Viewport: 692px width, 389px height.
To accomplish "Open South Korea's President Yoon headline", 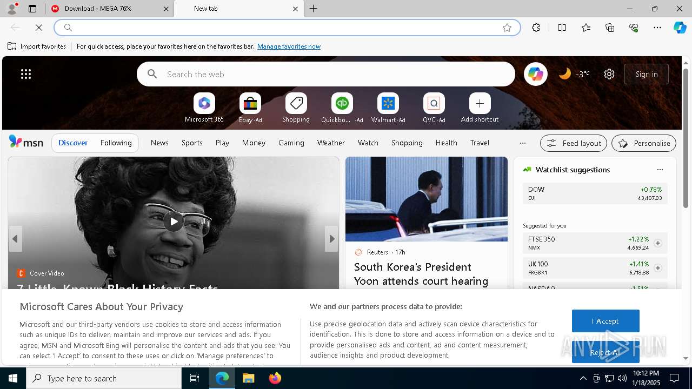I will point(421,274).
